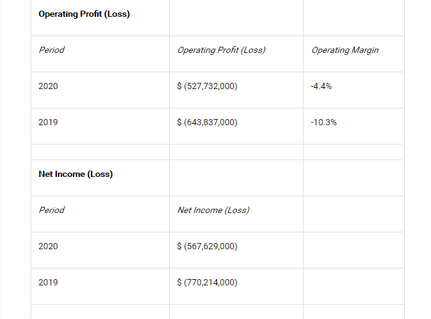Click the italic Net Income (Loss) column header
The image size is (431, 319).
point(213,210)
